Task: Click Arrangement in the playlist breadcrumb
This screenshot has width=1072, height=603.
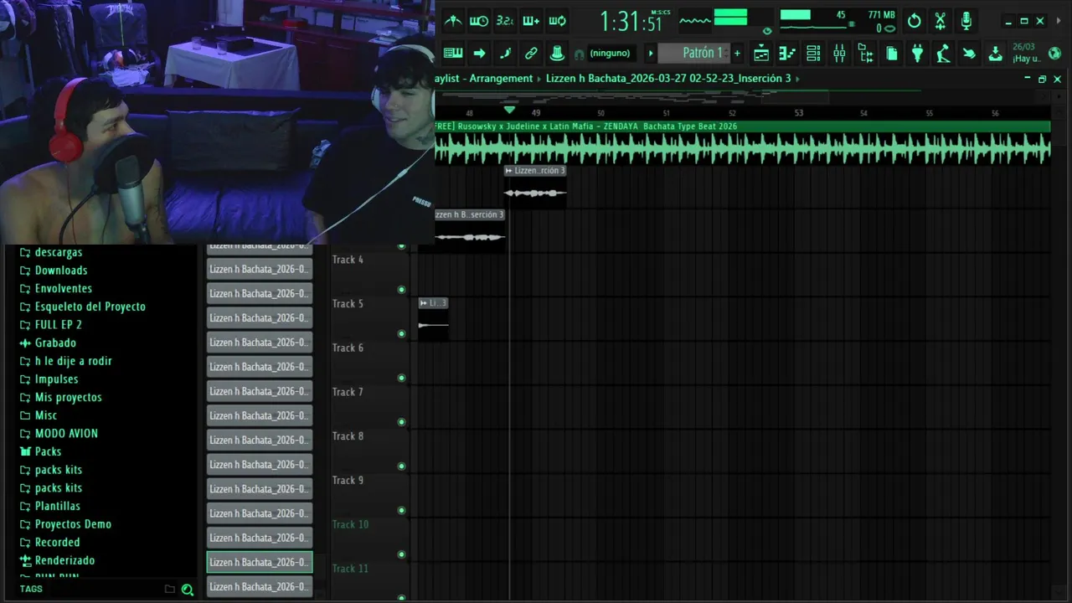Action: [501, 78]
